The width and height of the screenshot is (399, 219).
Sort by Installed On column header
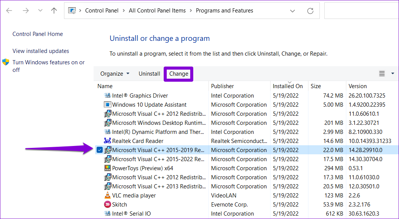[x=288, y=86]
